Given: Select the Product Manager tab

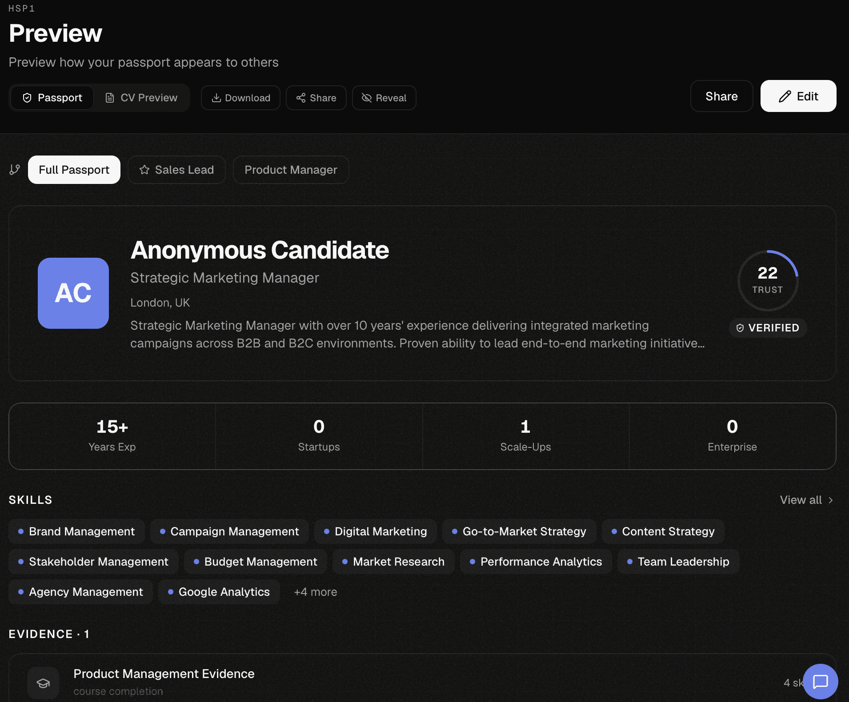Looking at the screenshot, I should 291,170.
